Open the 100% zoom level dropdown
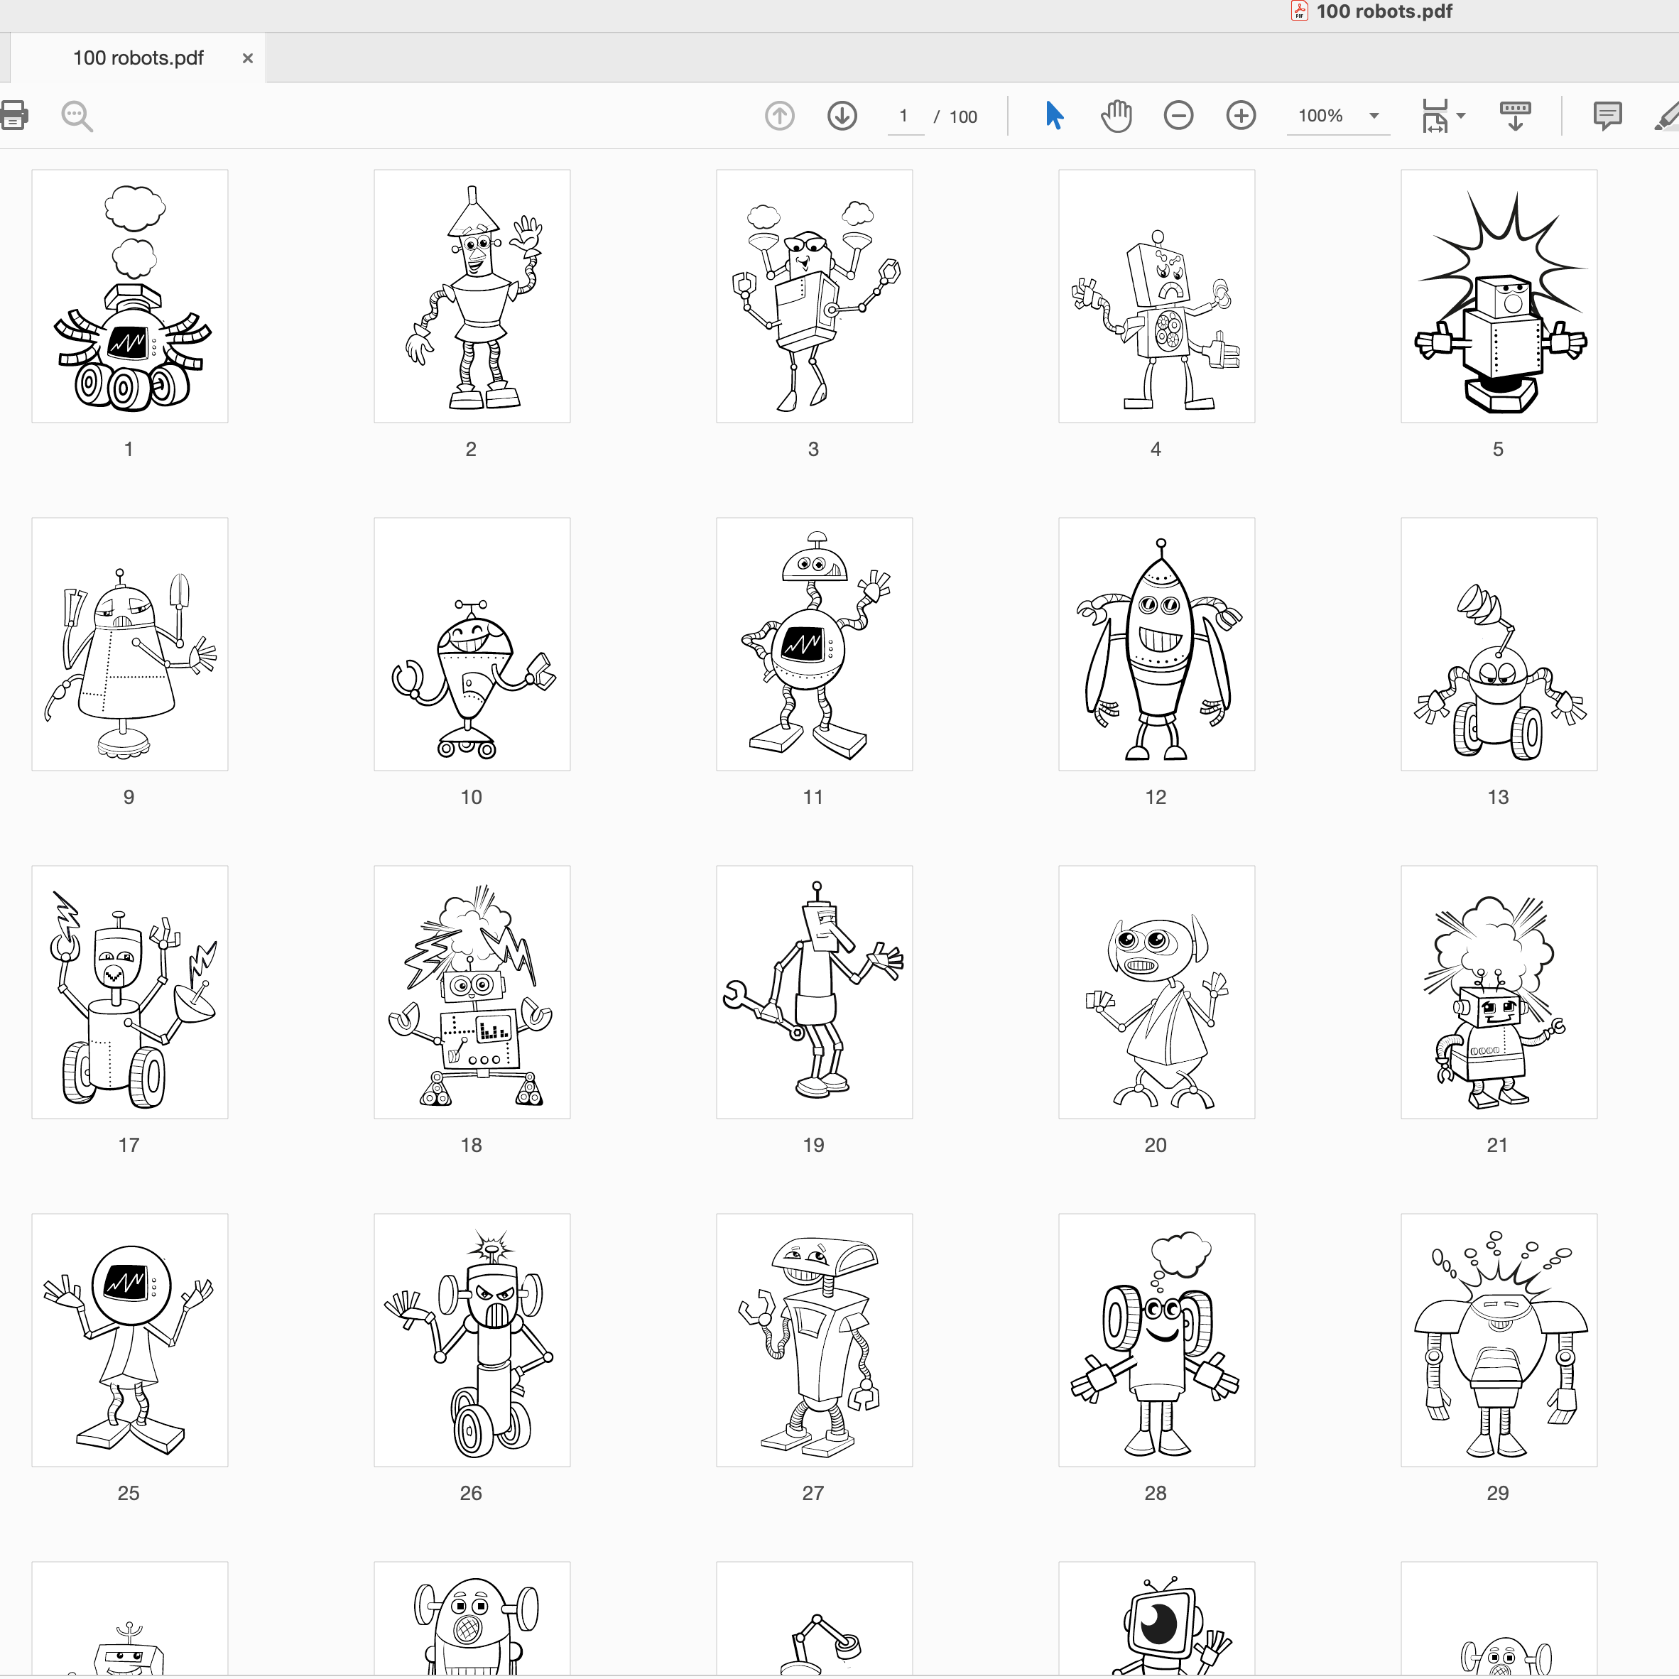Viewport: 1679px width, 1679px height. (x=1374, y=116)
